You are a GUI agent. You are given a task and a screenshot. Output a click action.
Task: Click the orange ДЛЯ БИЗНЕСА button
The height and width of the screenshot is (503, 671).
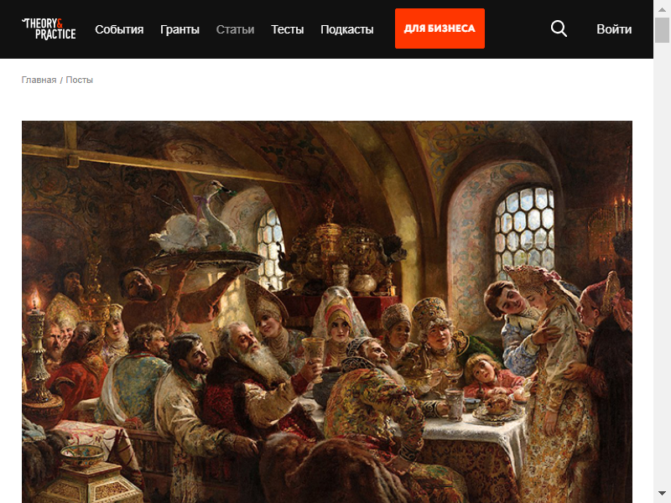[440, 29]
